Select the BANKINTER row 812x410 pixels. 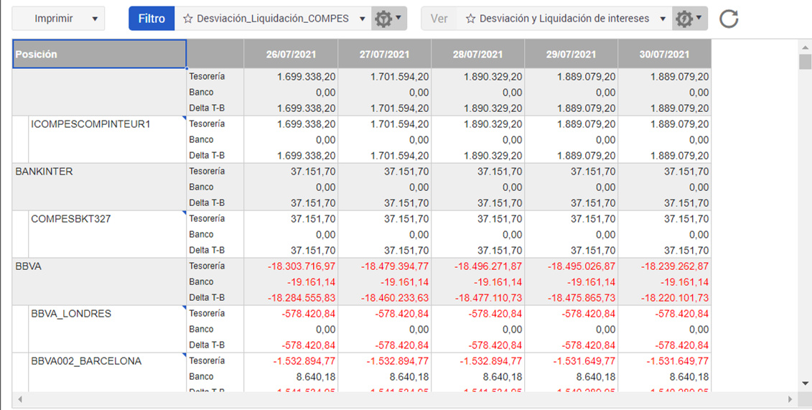pyautogui.click(x=45, y=172)
